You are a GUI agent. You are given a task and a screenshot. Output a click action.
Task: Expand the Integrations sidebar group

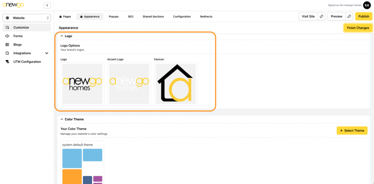pyautogui.click(x=46, y=53)
